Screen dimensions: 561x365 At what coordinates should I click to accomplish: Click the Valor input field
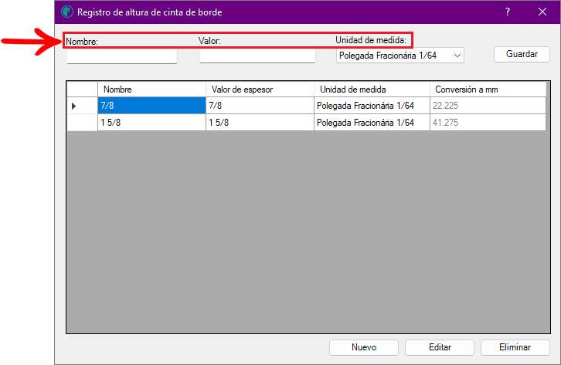pos(257,56)
